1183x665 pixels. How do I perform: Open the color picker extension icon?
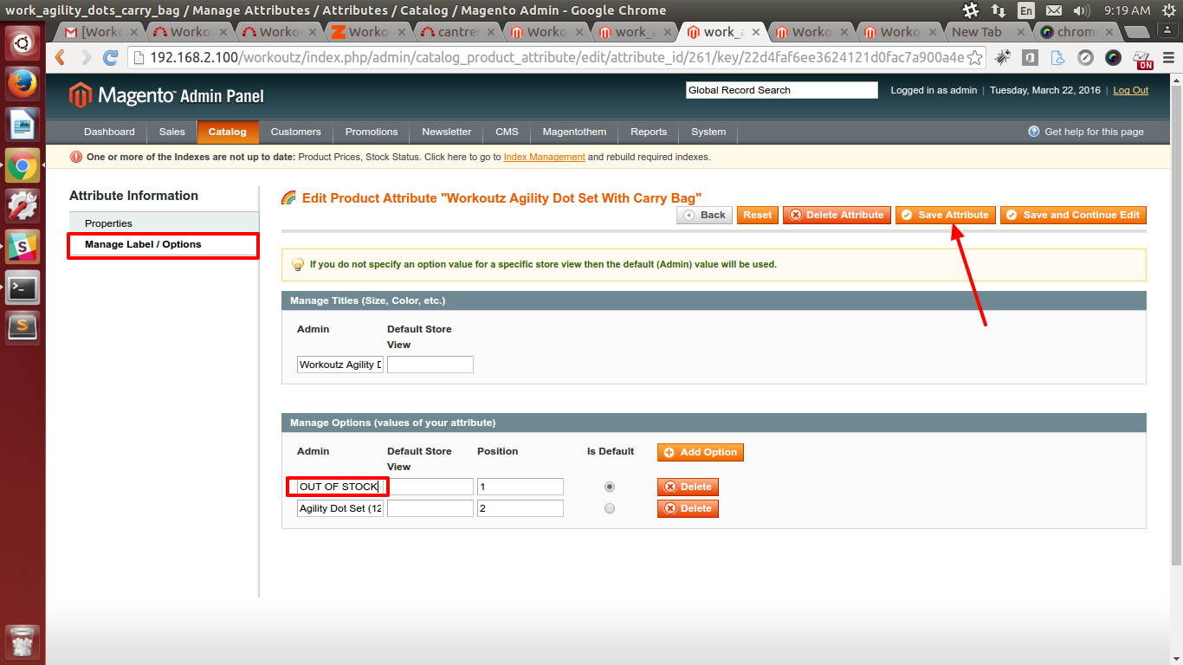click(x=1114, y=58)
